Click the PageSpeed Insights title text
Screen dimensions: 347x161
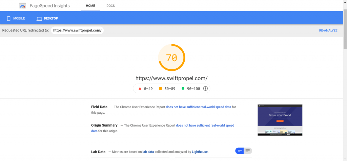(49, 6)
